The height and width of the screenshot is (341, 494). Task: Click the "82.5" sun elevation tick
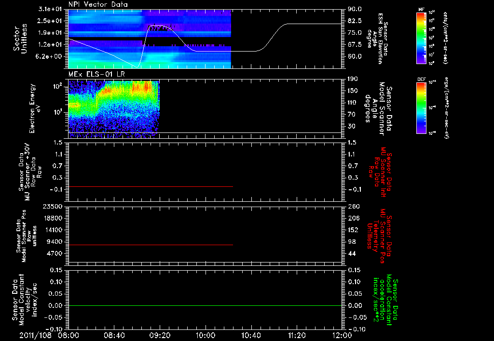point(355,21)
